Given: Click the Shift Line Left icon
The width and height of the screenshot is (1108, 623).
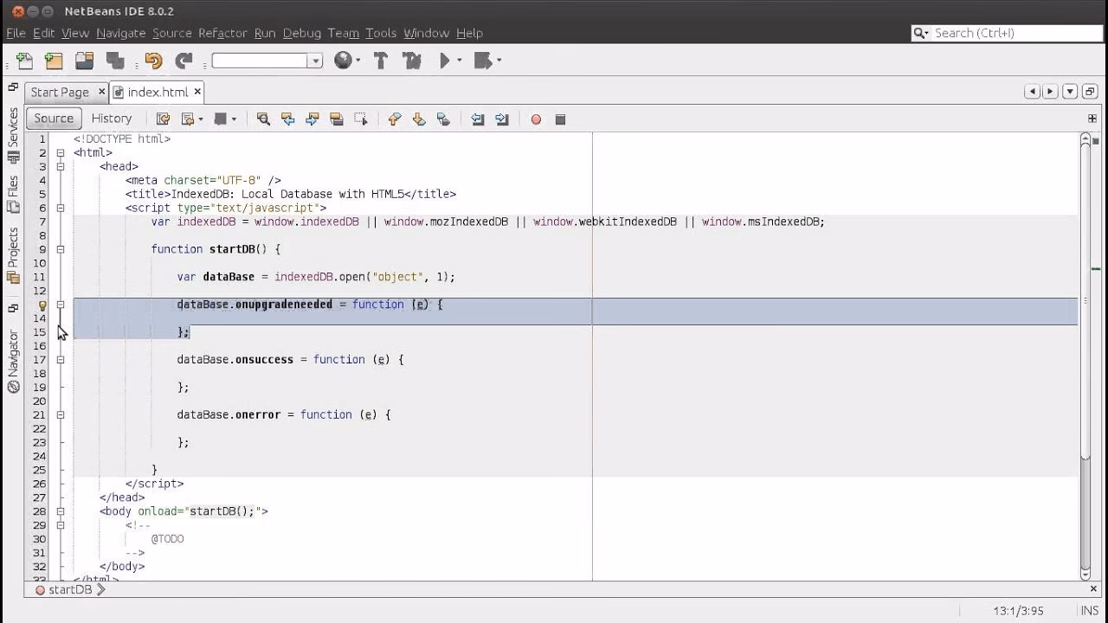Looking at the screenshot, I should pos(477,119).
